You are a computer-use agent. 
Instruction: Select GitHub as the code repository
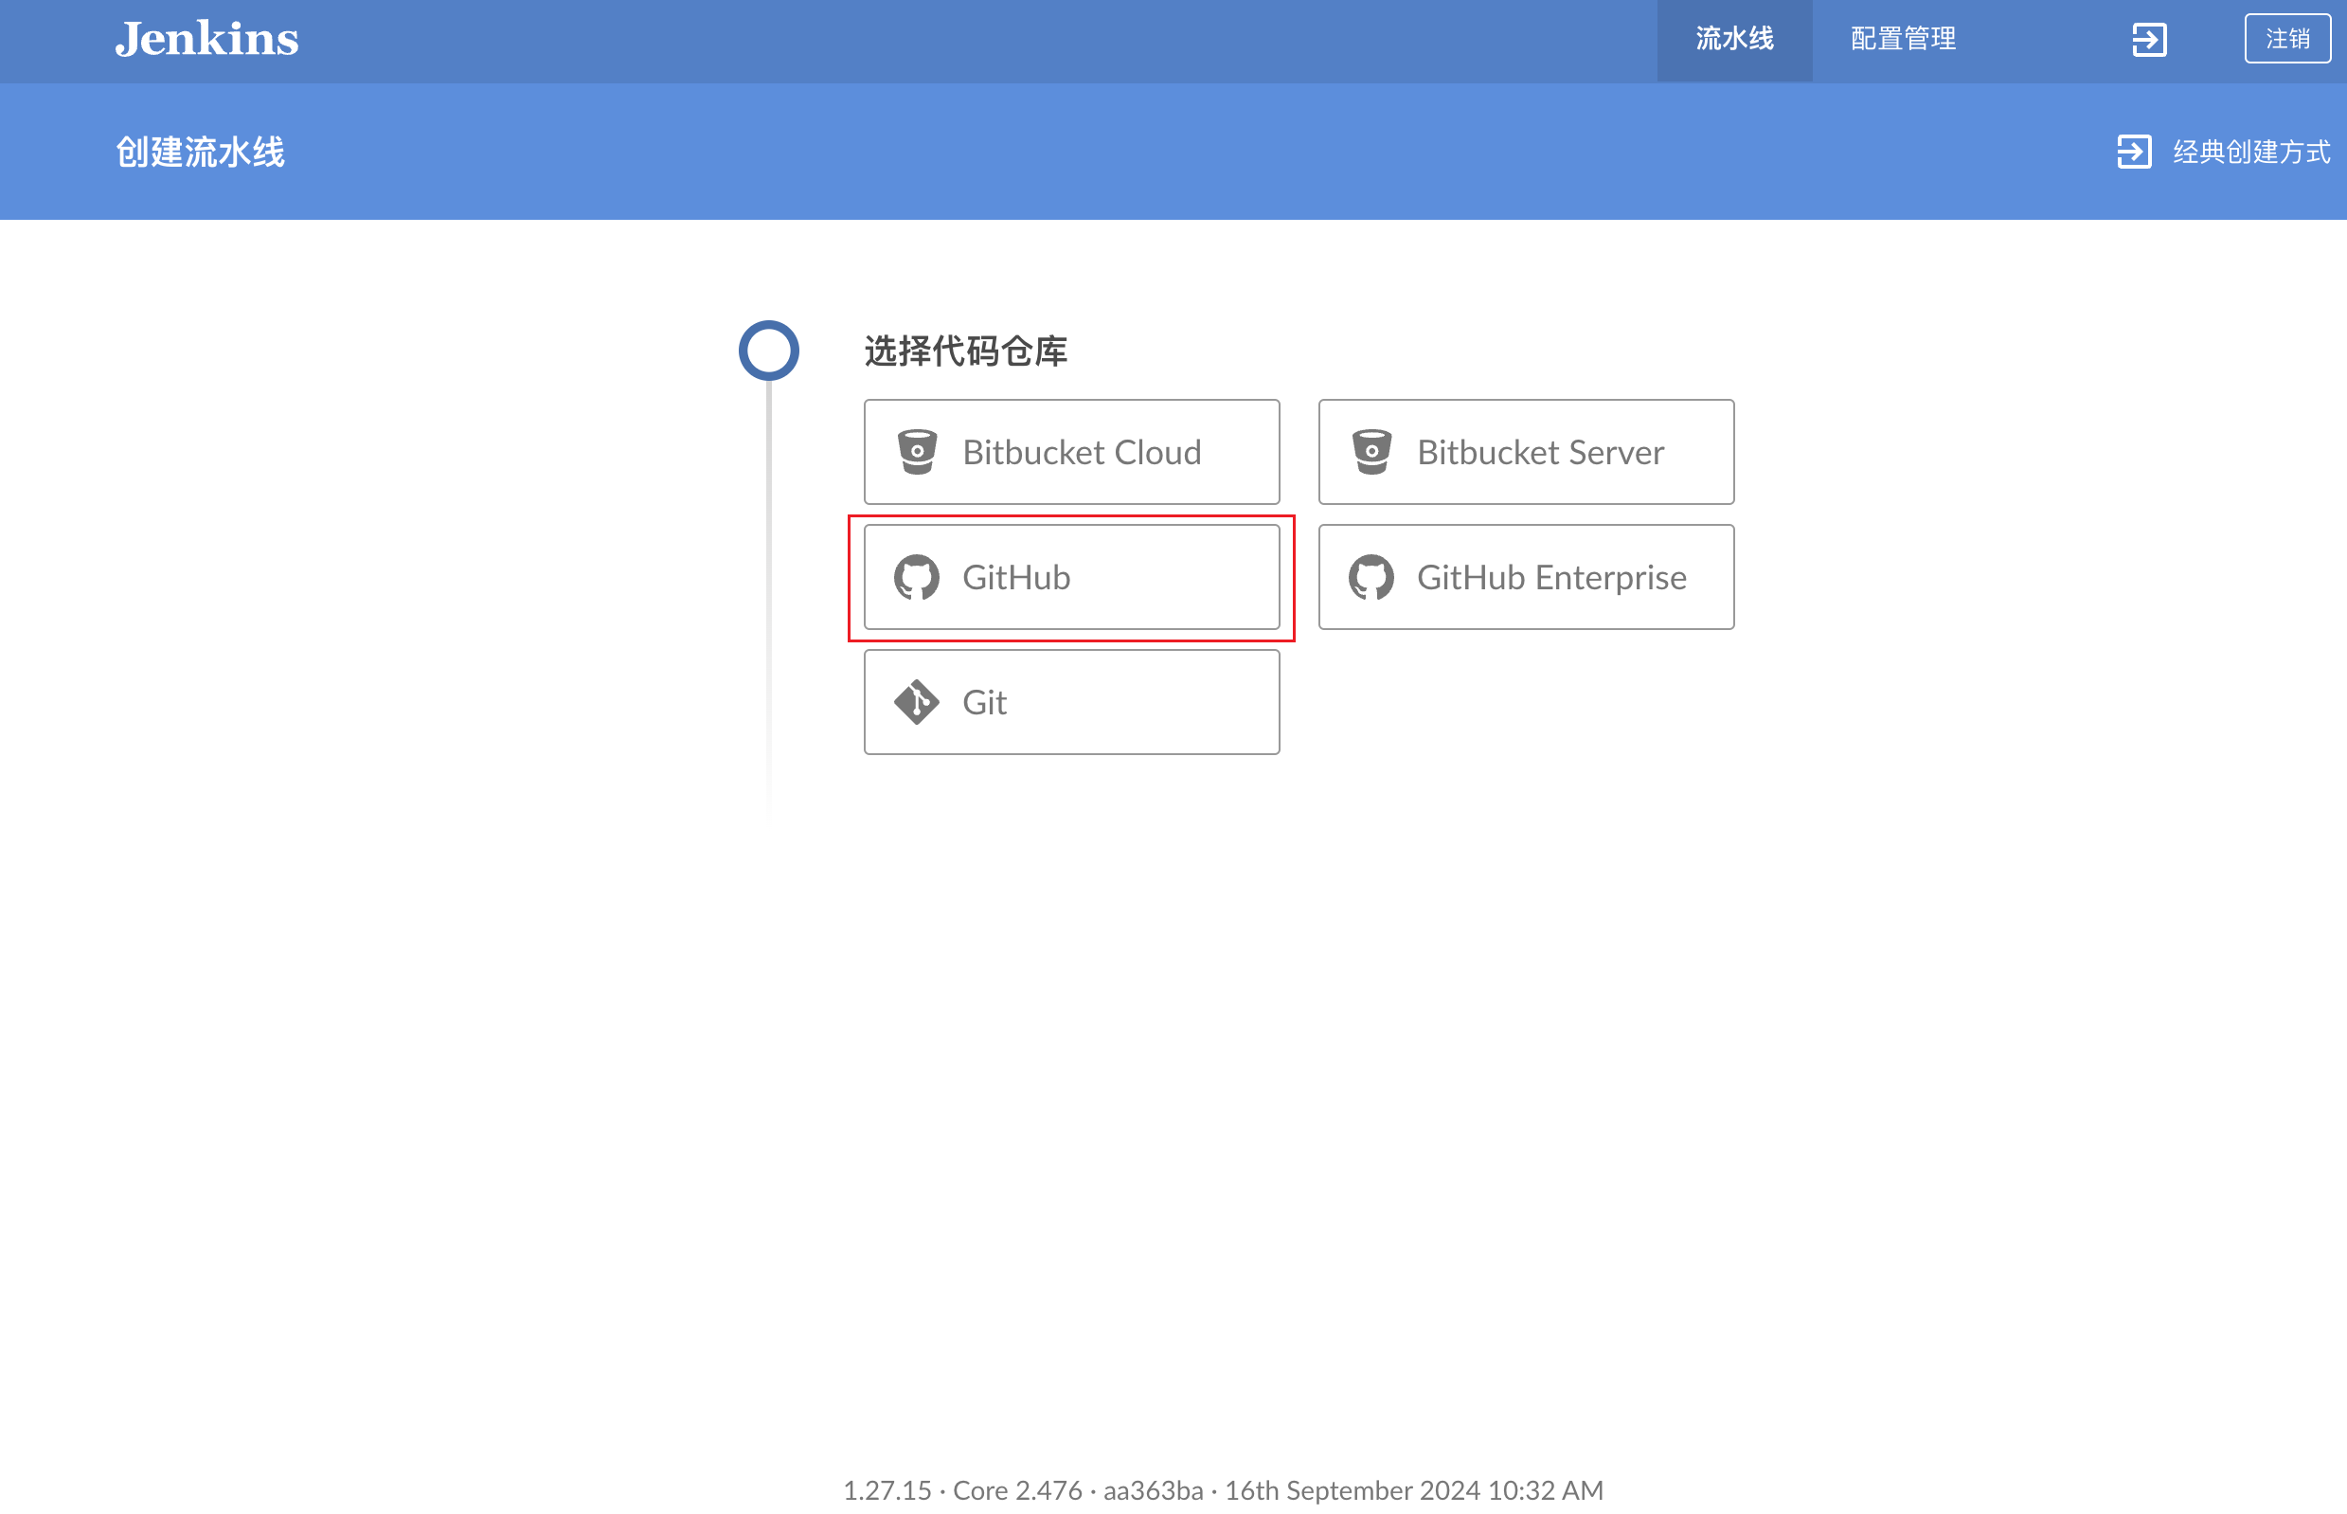point(1071,577)
